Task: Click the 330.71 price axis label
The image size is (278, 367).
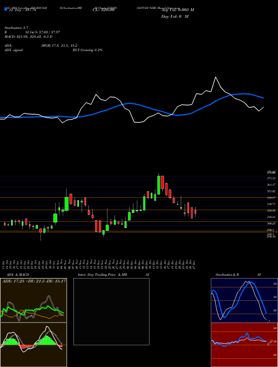Action: pos(271,204)
